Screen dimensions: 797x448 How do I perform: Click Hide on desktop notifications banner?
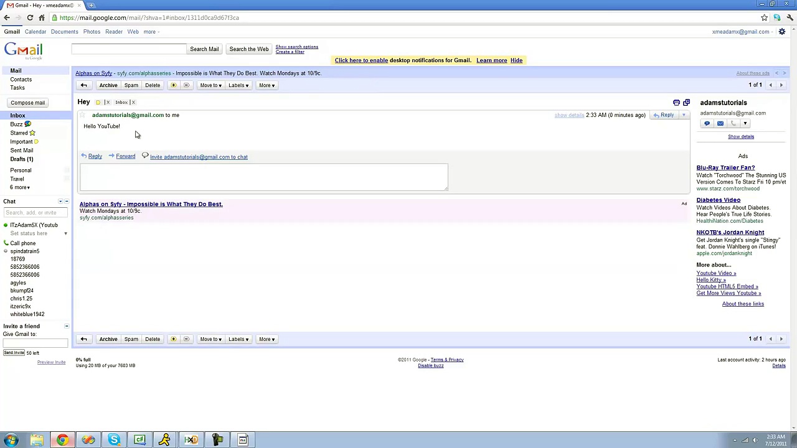[516, 60]
